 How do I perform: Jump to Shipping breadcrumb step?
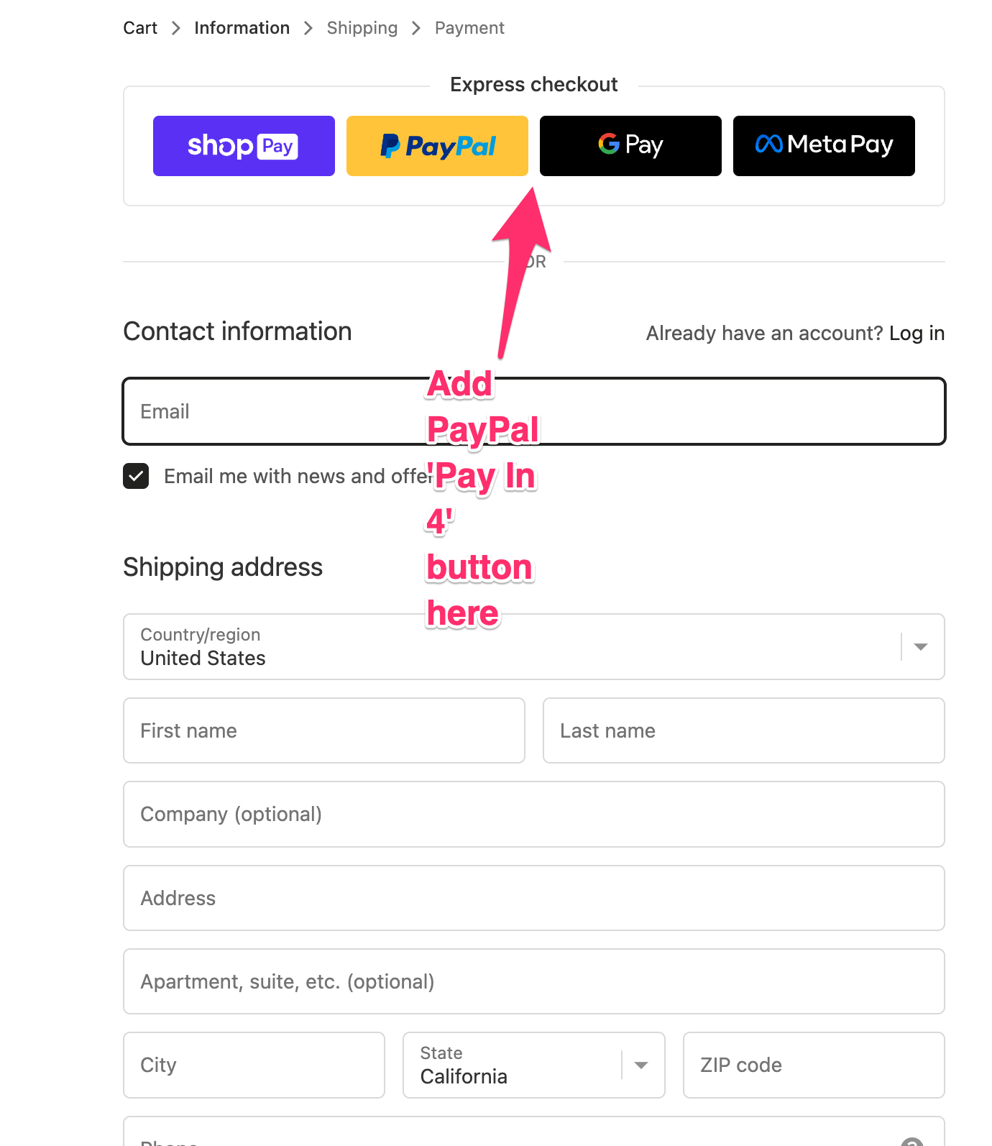tap(362, 28)
